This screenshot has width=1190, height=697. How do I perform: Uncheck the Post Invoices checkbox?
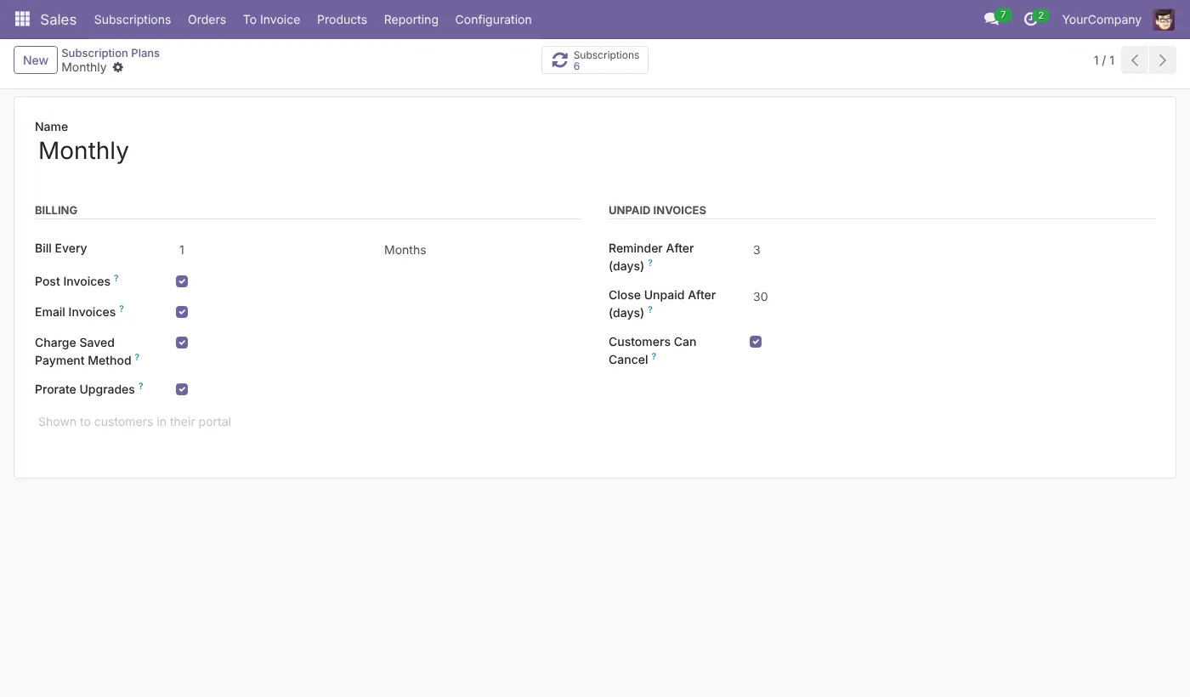click(182, 281)
